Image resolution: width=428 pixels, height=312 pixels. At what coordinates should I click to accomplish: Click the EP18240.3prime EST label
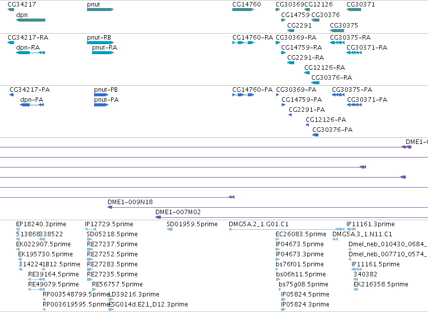pos(41,224)
